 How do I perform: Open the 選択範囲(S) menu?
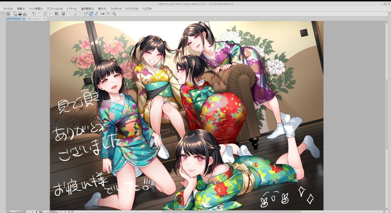[87, 8]
